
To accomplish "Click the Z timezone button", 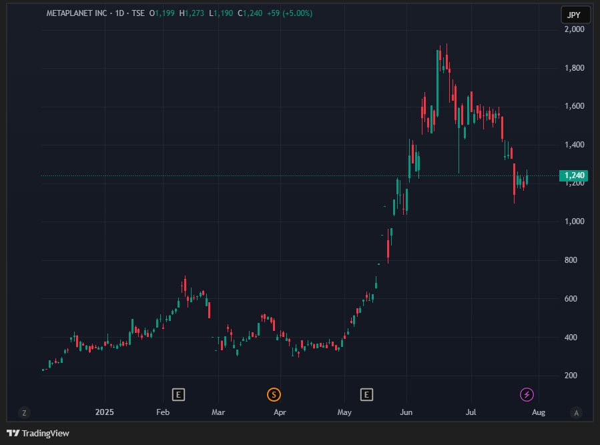I will (24, 413).
